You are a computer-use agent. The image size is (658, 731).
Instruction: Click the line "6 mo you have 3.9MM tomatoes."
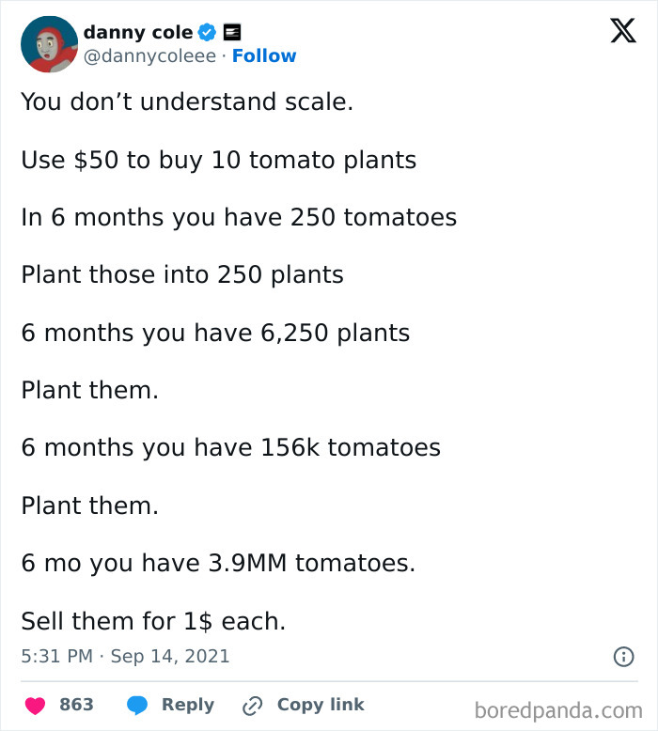pos(218,563)
